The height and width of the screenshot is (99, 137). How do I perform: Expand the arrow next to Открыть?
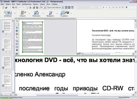point(29,13)
